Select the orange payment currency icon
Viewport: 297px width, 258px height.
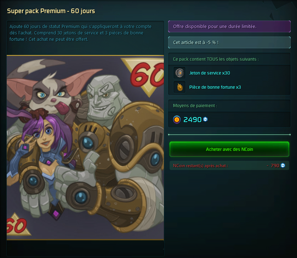177,120
